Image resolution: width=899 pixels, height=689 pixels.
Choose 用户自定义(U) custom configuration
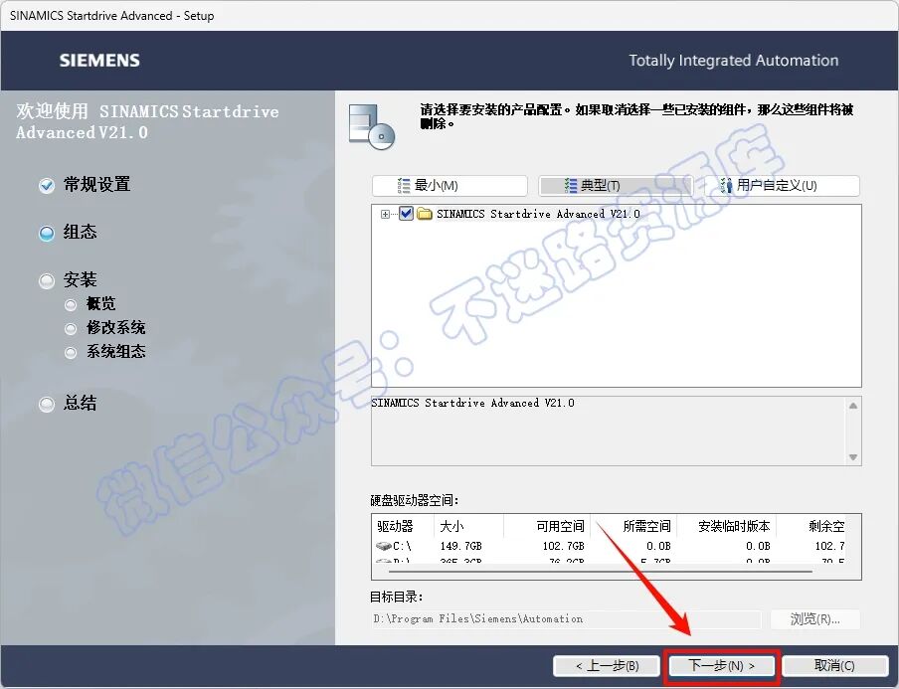click(x=782, y=186)
